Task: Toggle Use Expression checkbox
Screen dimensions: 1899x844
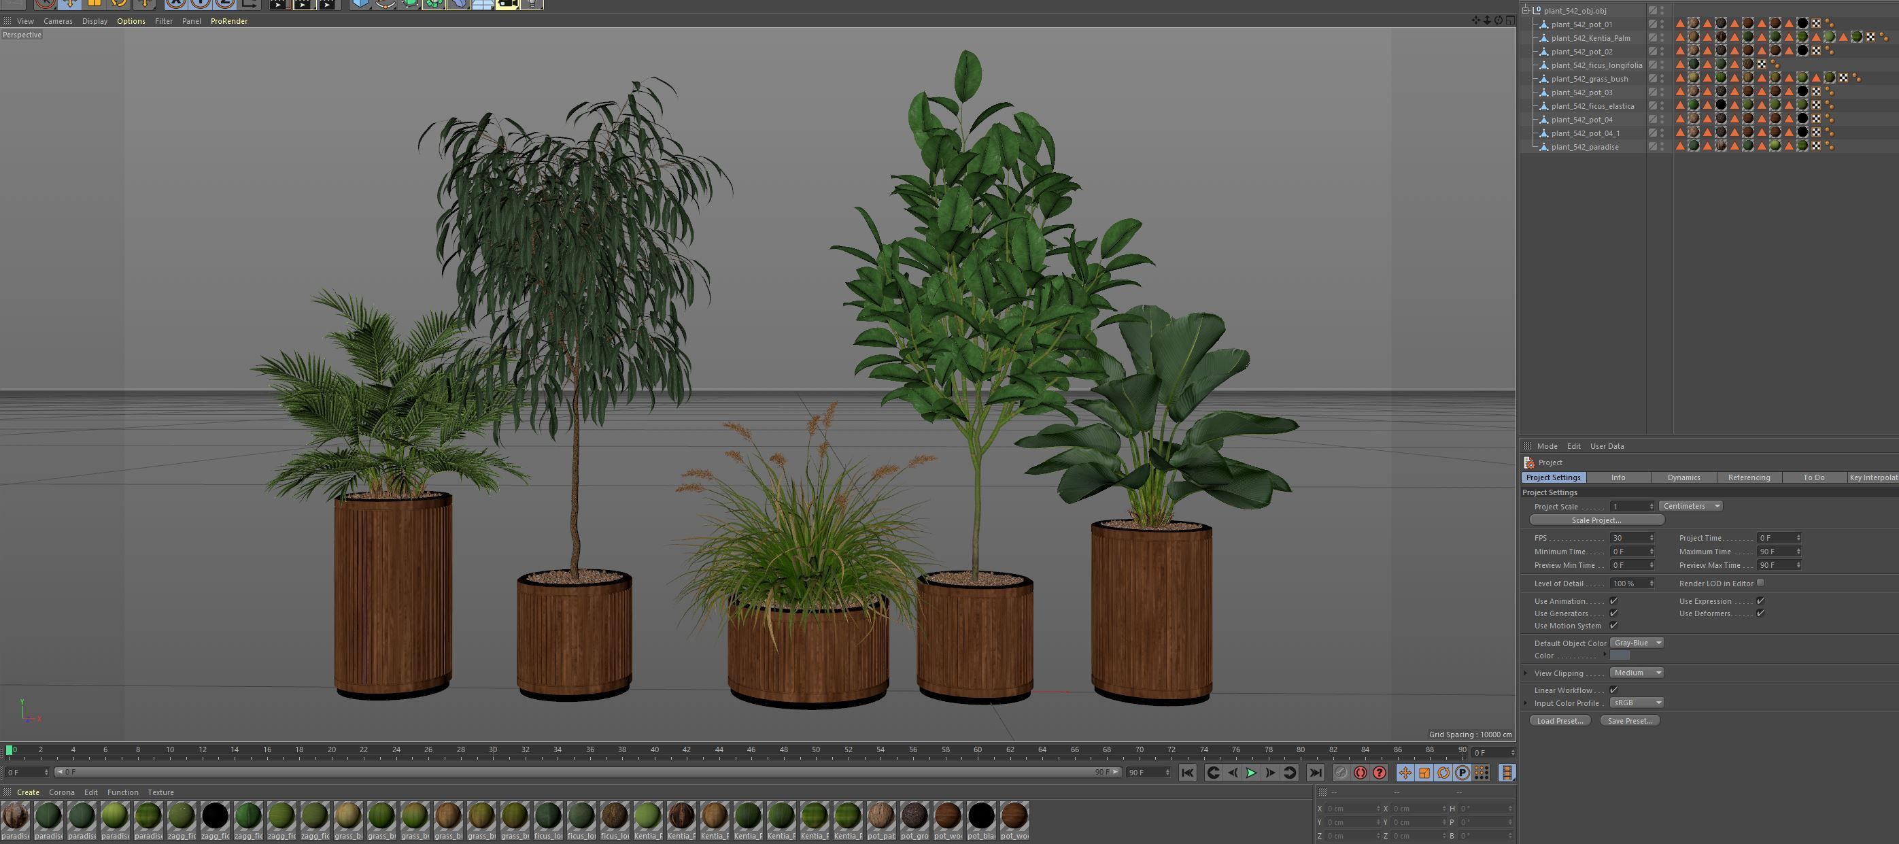Action: click(1760, 601)
